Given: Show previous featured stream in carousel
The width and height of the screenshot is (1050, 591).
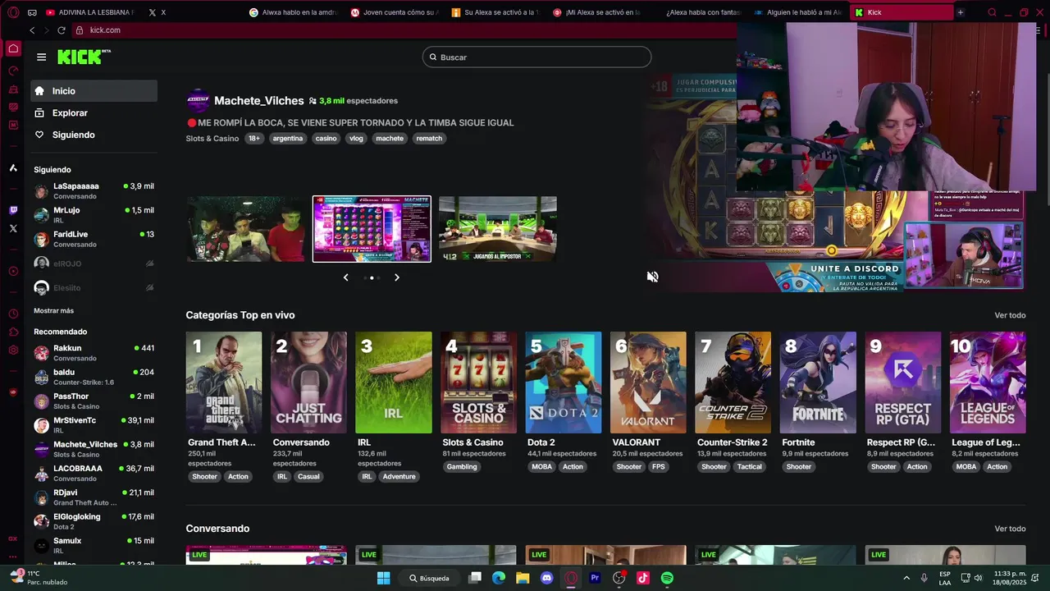Looking at the screenshot, I should (345, 277).
